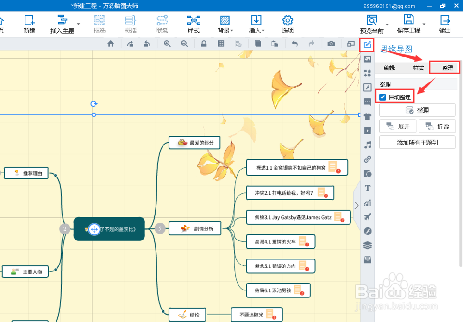Click the speech bubble sidebar icon
Image resolution: width=463 pixels, height=322 pixels.
(367, 102)
